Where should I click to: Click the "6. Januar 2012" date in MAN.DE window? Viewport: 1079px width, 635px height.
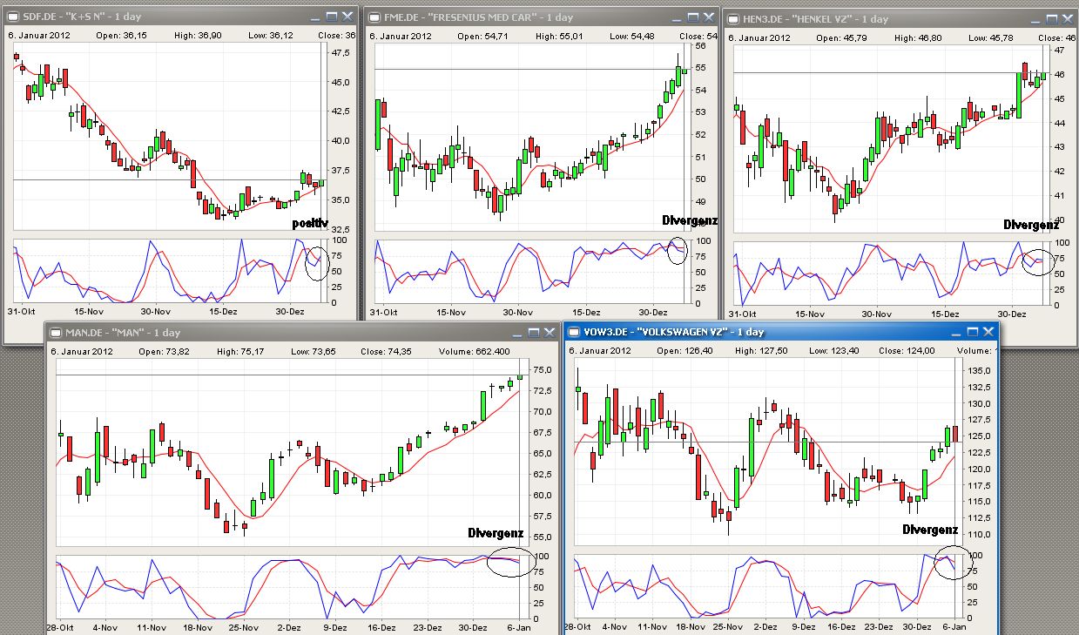pyautogui.click(x=84, y=351)
